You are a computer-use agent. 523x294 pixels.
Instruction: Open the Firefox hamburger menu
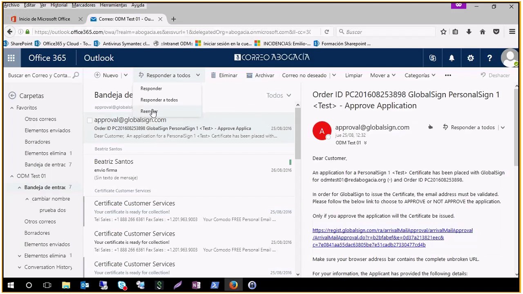tap(512, 32)
